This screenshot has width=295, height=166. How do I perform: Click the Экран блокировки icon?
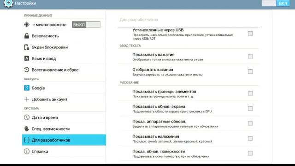pos(27,47)
